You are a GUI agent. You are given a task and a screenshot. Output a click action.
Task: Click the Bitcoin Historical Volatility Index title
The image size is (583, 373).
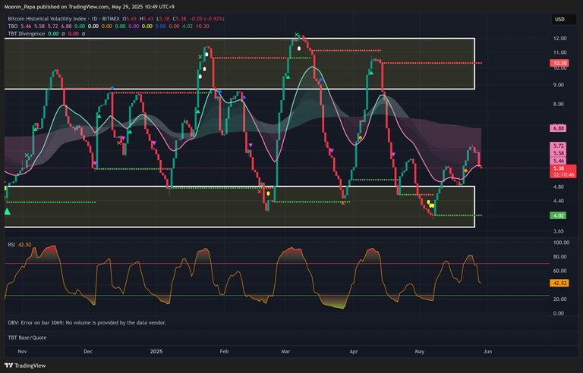point(47,19)
